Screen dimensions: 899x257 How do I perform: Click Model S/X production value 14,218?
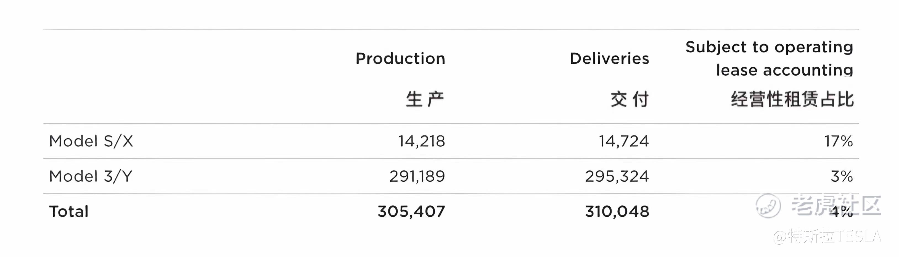pos(422,141)
